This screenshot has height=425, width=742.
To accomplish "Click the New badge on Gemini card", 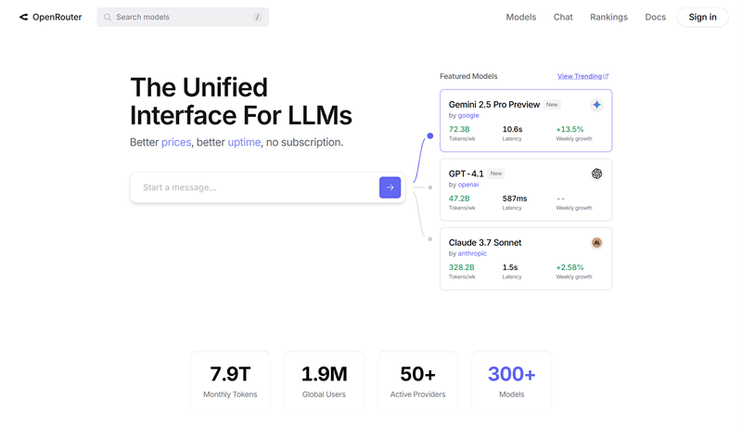I will click(x=552, y=105).
